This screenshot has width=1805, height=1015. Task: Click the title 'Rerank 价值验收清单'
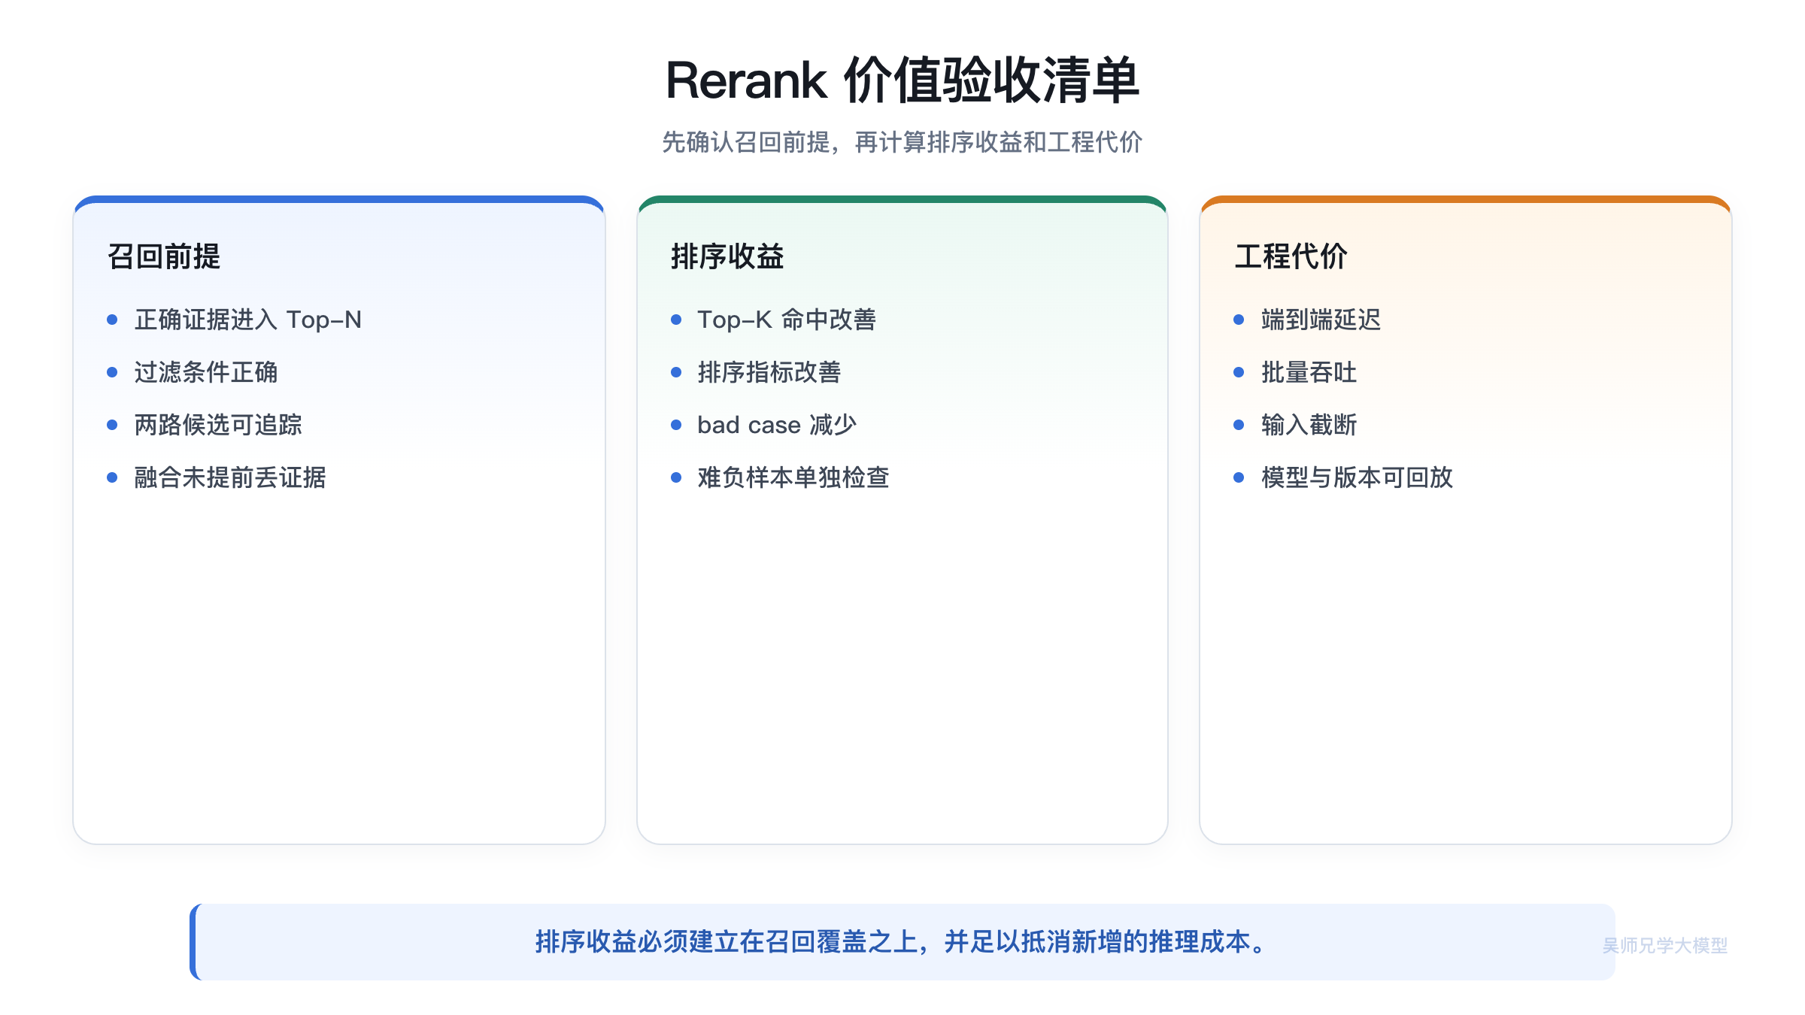click(x=902, y=80)
